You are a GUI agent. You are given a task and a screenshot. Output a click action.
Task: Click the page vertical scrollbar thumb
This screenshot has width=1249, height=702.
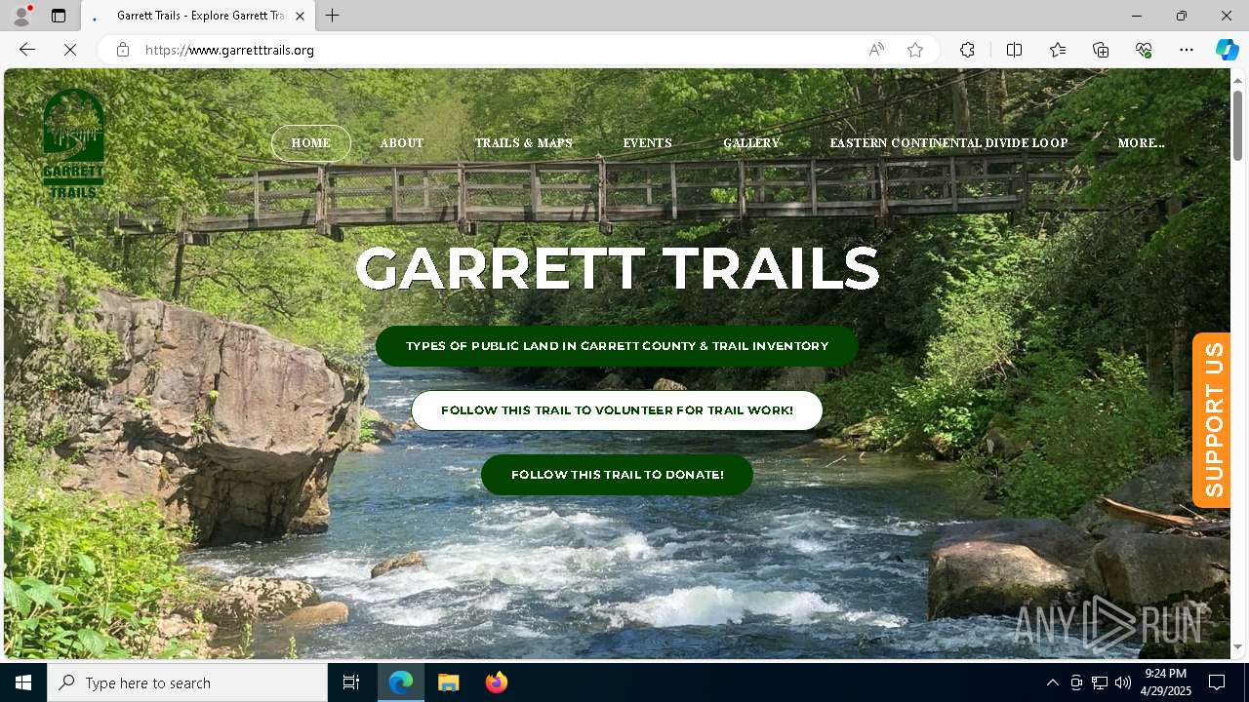1237,124
